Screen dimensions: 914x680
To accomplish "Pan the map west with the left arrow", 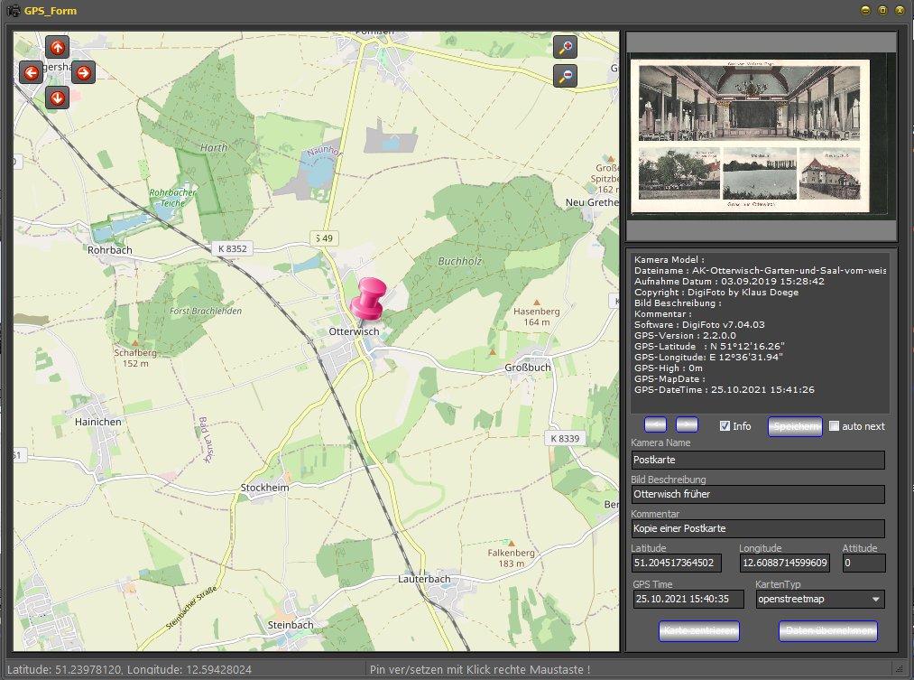I will (x=30, y=72).
